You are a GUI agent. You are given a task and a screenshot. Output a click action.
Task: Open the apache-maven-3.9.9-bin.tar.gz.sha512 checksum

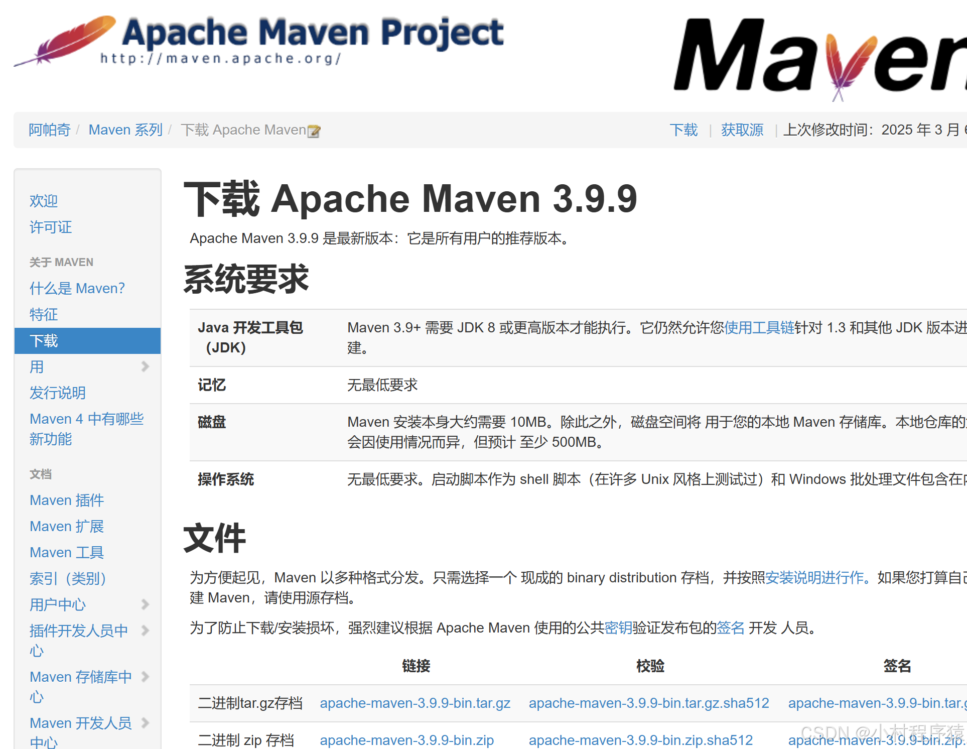coord(648,703)
